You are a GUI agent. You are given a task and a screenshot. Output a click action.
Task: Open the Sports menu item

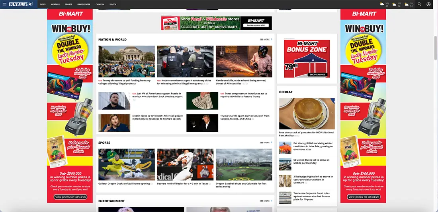(x=68, y=4)
